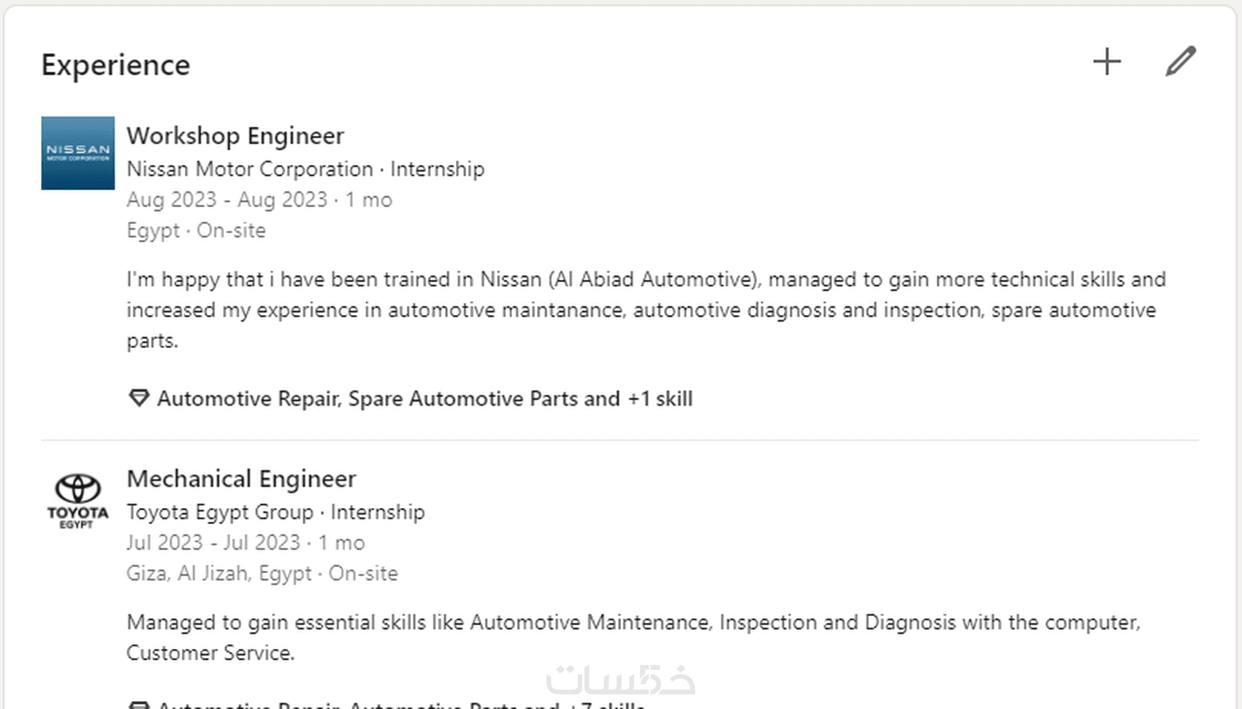Image resolution: width=1242 pixels, height=709 pixels.
Task: Click Toyota Egypt Group · Internship text
Action: click(275, 512)
